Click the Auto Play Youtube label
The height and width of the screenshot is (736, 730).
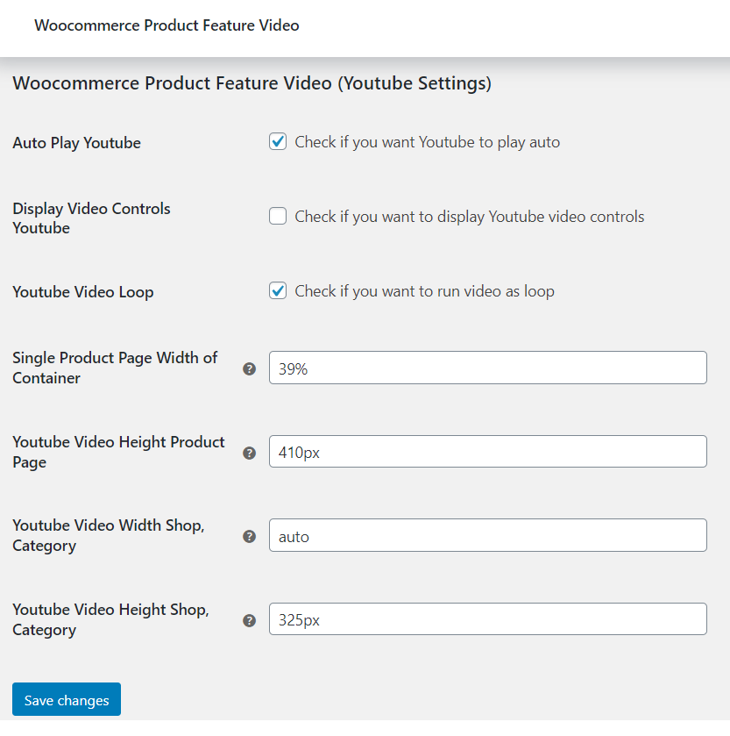point(76,142)
